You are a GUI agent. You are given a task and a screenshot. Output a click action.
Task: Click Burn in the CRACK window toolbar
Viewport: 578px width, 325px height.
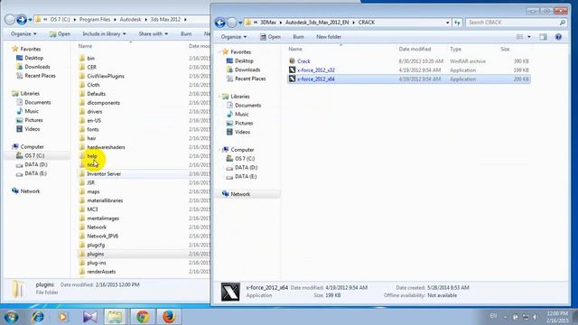point(298,37)
